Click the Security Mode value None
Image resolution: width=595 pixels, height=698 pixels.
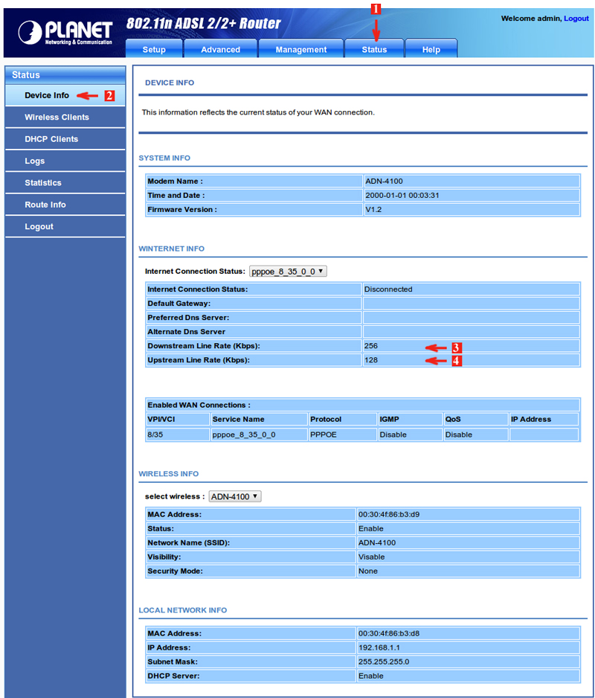[x=368, y=571]
